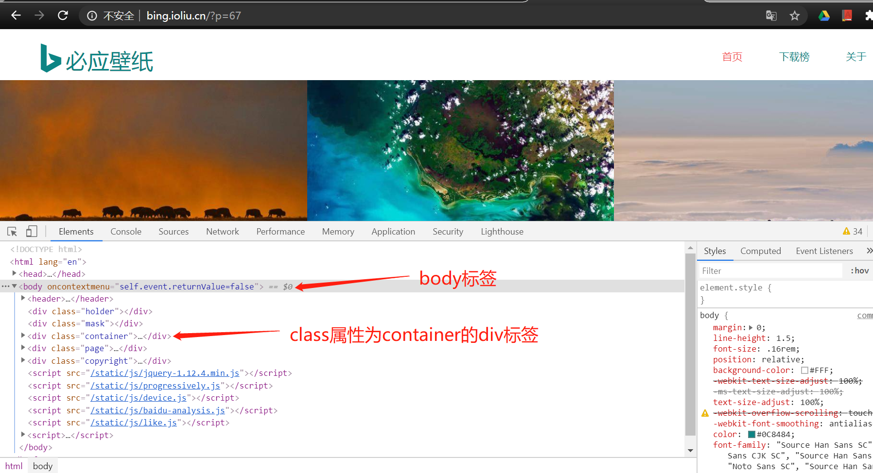Click the styles Filter input field

click(x=770, y=271)
